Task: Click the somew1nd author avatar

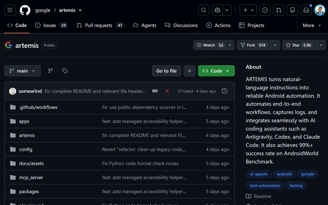Action: (x=13, y=91)
